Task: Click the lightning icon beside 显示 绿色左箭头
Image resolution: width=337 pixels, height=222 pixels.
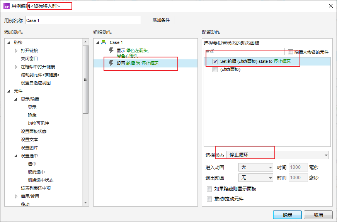Action: [111, 50]
